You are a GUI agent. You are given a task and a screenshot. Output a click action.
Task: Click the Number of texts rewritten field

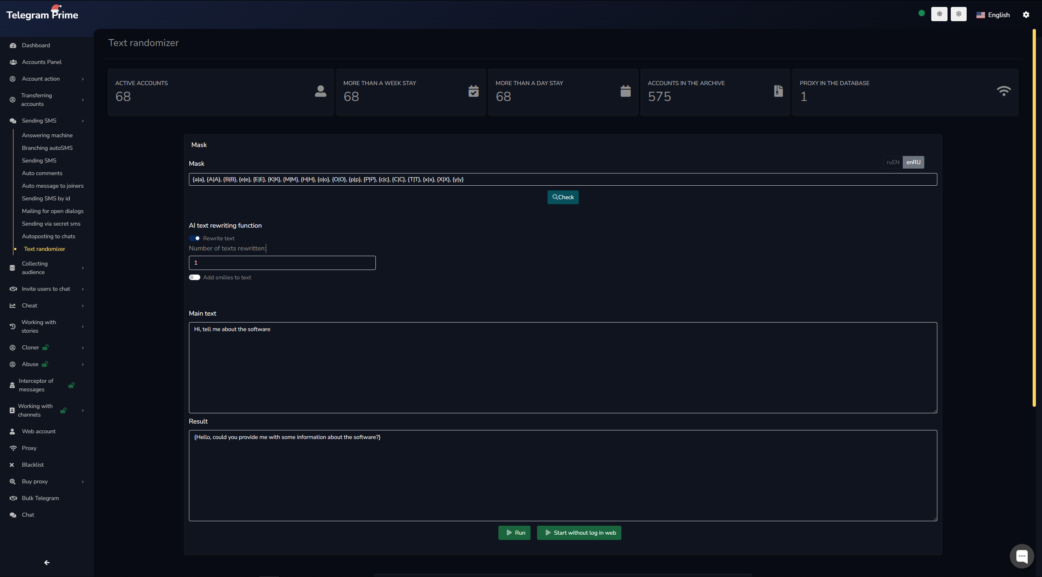click(282, 263)
